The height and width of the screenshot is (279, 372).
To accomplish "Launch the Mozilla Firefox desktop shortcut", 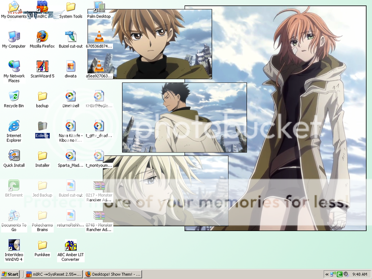I will (42, 40).
